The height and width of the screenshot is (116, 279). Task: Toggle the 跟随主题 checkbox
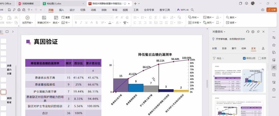pos(244,58)
